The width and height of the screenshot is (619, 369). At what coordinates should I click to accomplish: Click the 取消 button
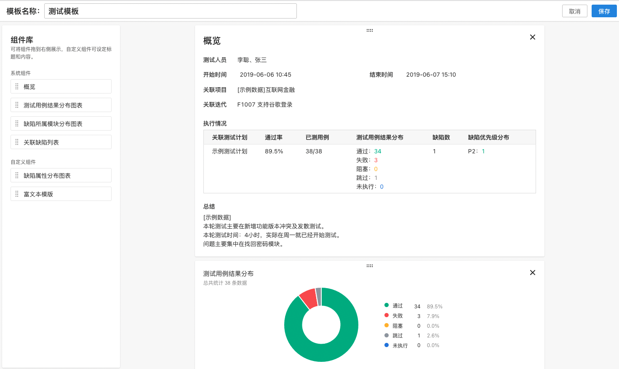(574, 11)
